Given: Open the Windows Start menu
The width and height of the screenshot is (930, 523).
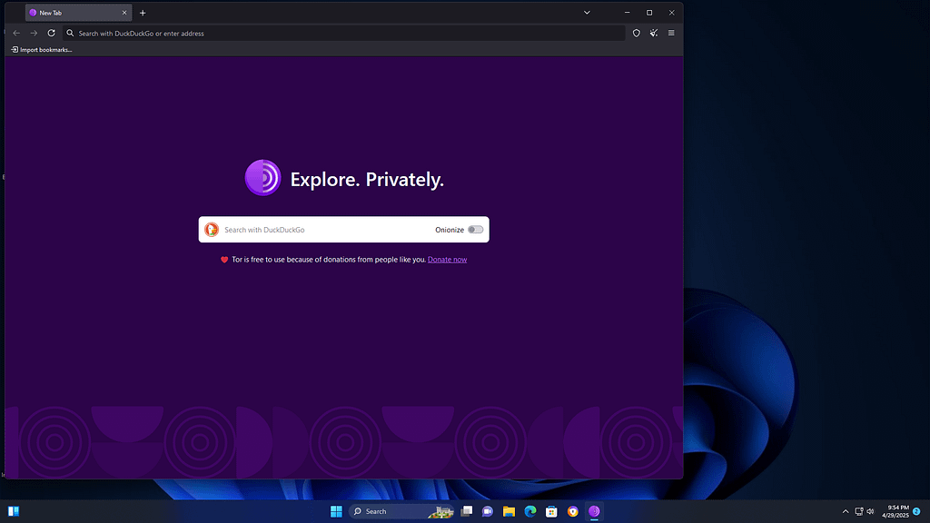Looking at the screenshot, I should (336, 511).
